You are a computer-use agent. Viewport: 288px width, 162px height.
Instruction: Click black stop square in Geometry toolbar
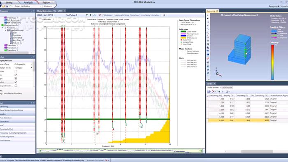(x=208, y=19)
